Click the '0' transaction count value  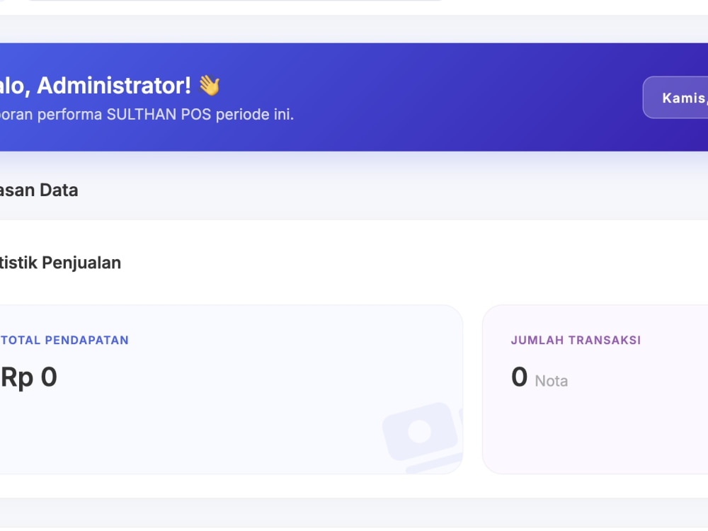pyautogui.click(x=519, y=377)
